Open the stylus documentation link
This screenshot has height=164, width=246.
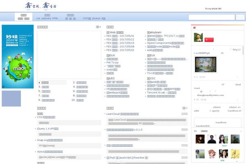click(50, 152)
